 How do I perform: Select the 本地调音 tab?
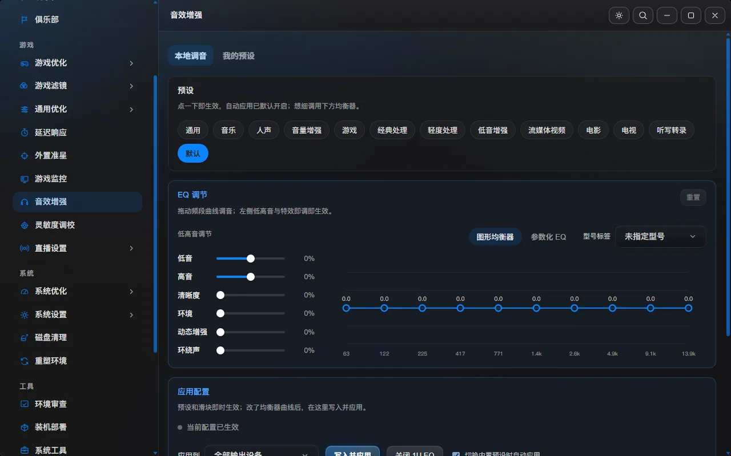click(x=191, y=56)
